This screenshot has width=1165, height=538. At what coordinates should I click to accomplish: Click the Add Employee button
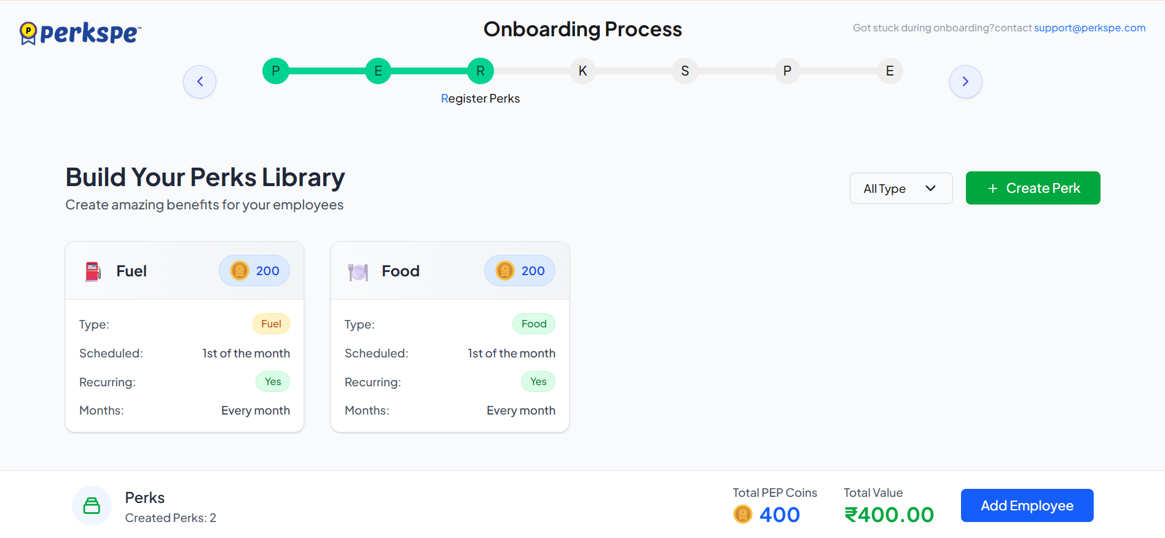pos(1027,505)
